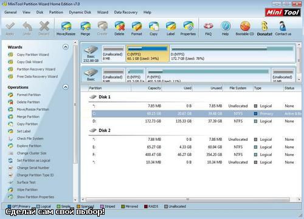Click the Label toolbar icon

click(171, 26)
